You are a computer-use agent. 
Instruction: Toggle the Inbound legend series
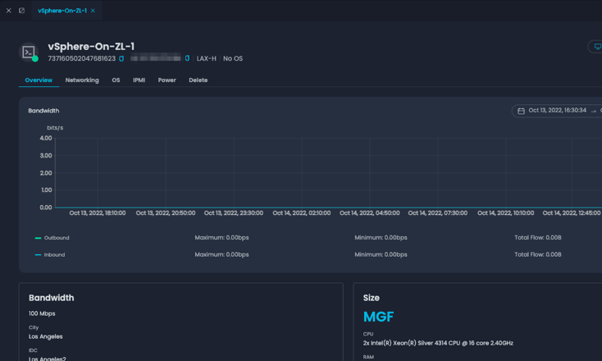point(50,254)
